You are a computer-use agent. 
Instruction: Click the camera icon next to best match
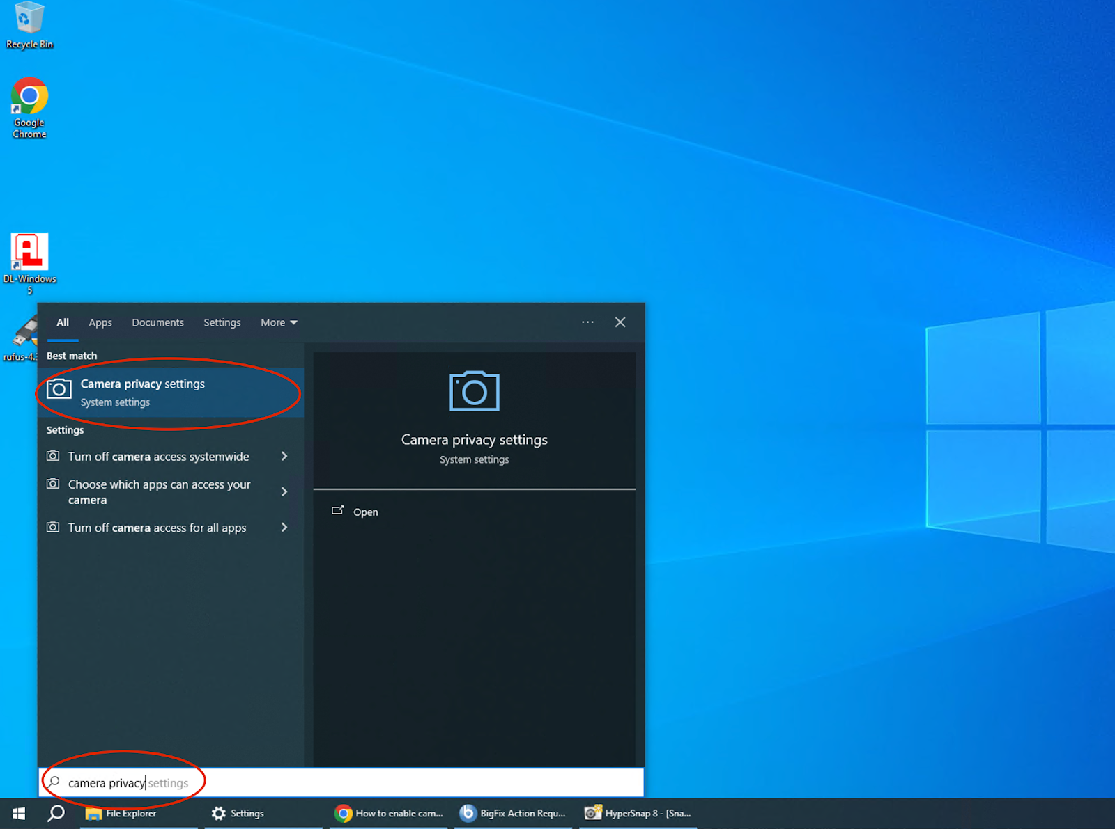tap(59, 389)
